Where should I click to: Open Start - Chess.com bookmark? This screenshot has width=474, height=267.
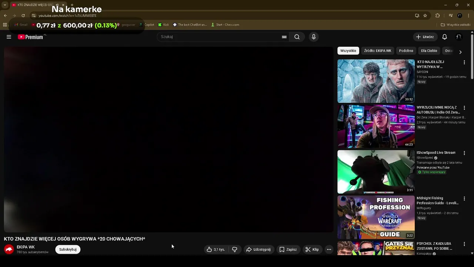click(x=225, y=25)
